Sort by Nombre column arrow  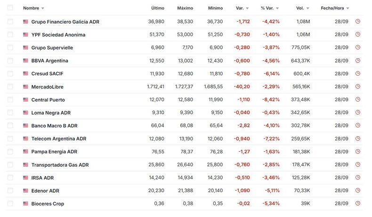[x=43, y=8]
